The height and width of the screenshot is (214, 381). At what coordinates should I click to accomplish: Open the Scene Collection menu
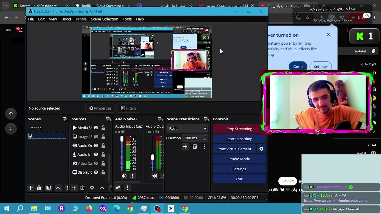tap(105, 19)
